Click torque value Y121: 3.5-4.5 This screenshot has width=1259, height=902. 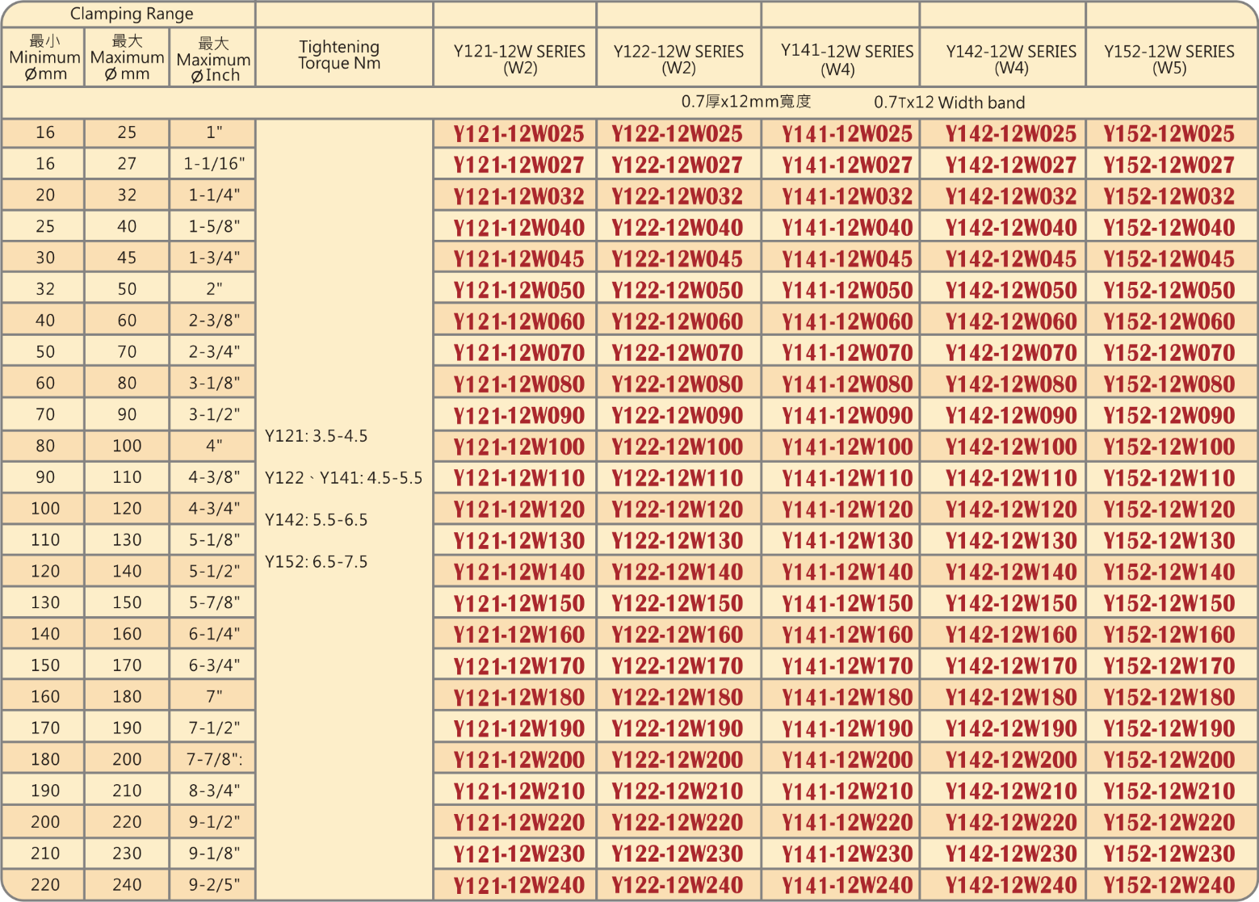pyautogui.click(x=317, y=436)
